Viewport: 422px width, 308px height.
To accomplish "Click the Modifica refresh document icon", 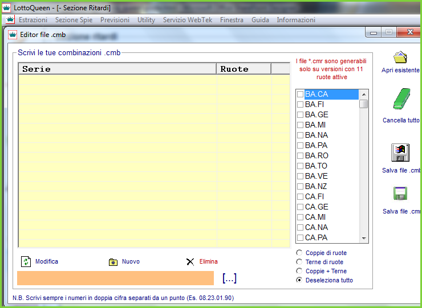I will coord(26,261).
